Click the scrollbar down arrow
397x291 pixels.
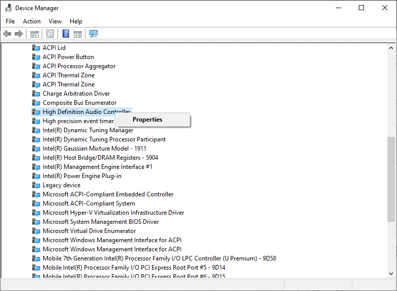click(x=391, y=274)
